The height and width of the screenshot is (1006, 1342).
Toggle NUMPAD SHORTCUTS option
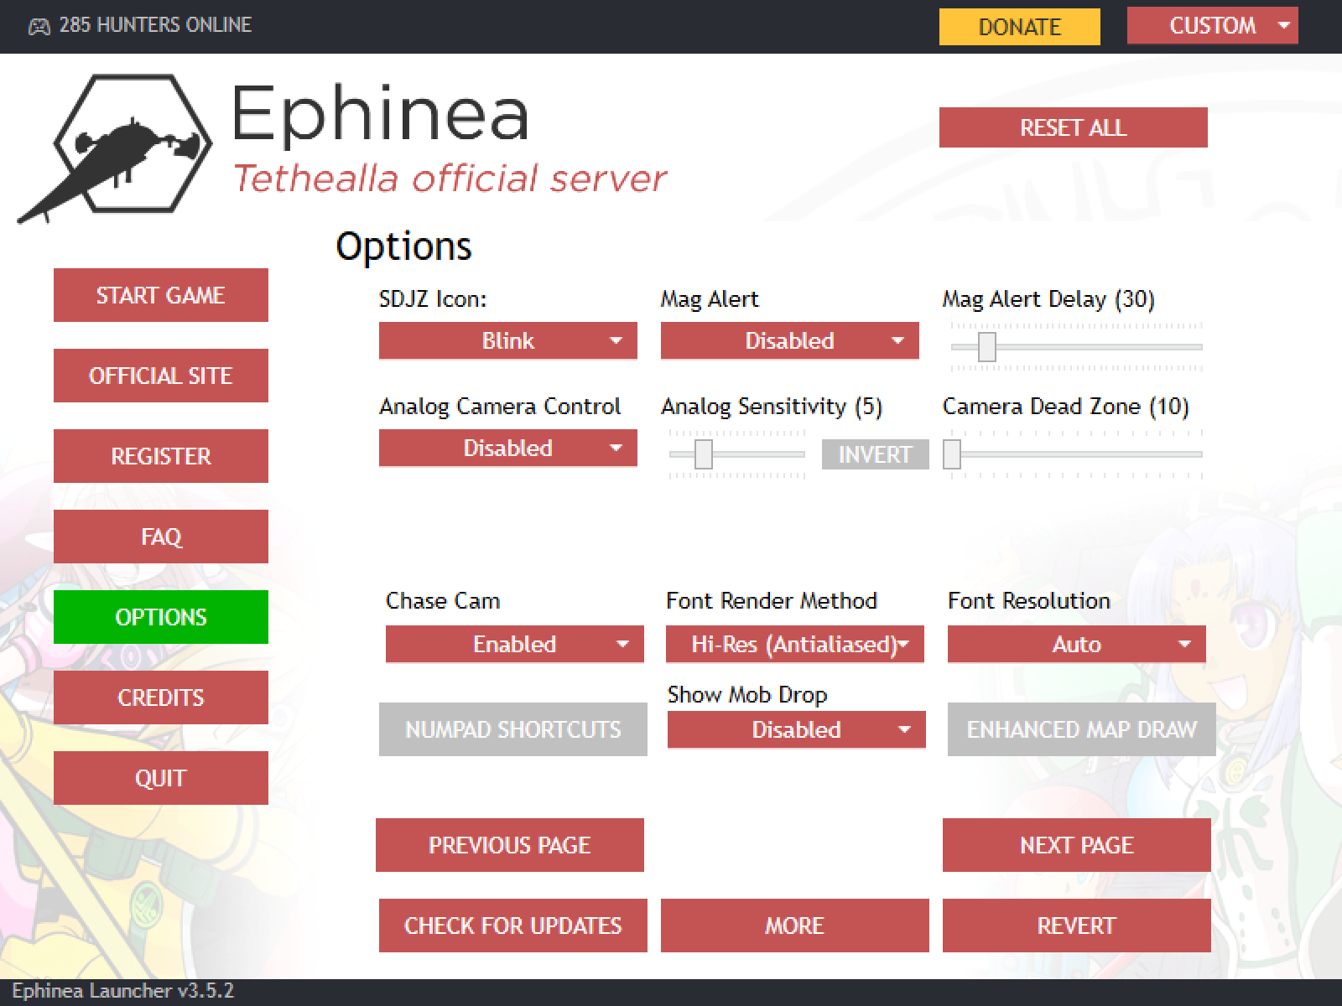coord(513,729)
